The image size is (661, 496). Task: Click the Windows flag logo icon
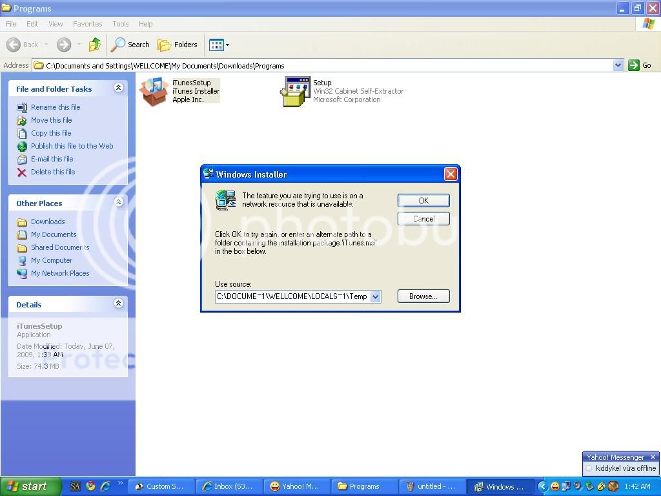point(649,24)
